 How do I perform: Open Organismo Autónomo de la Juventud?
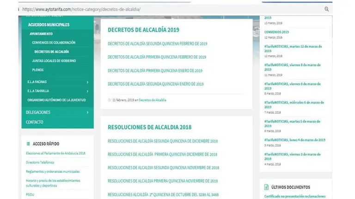[56, 100]
